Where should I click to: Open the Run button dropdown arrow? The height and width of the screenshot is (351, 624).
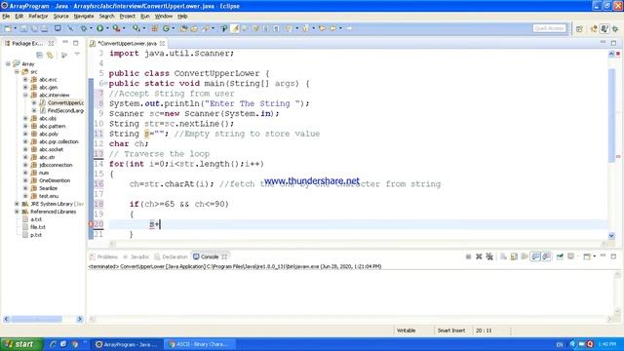[107, 28]
